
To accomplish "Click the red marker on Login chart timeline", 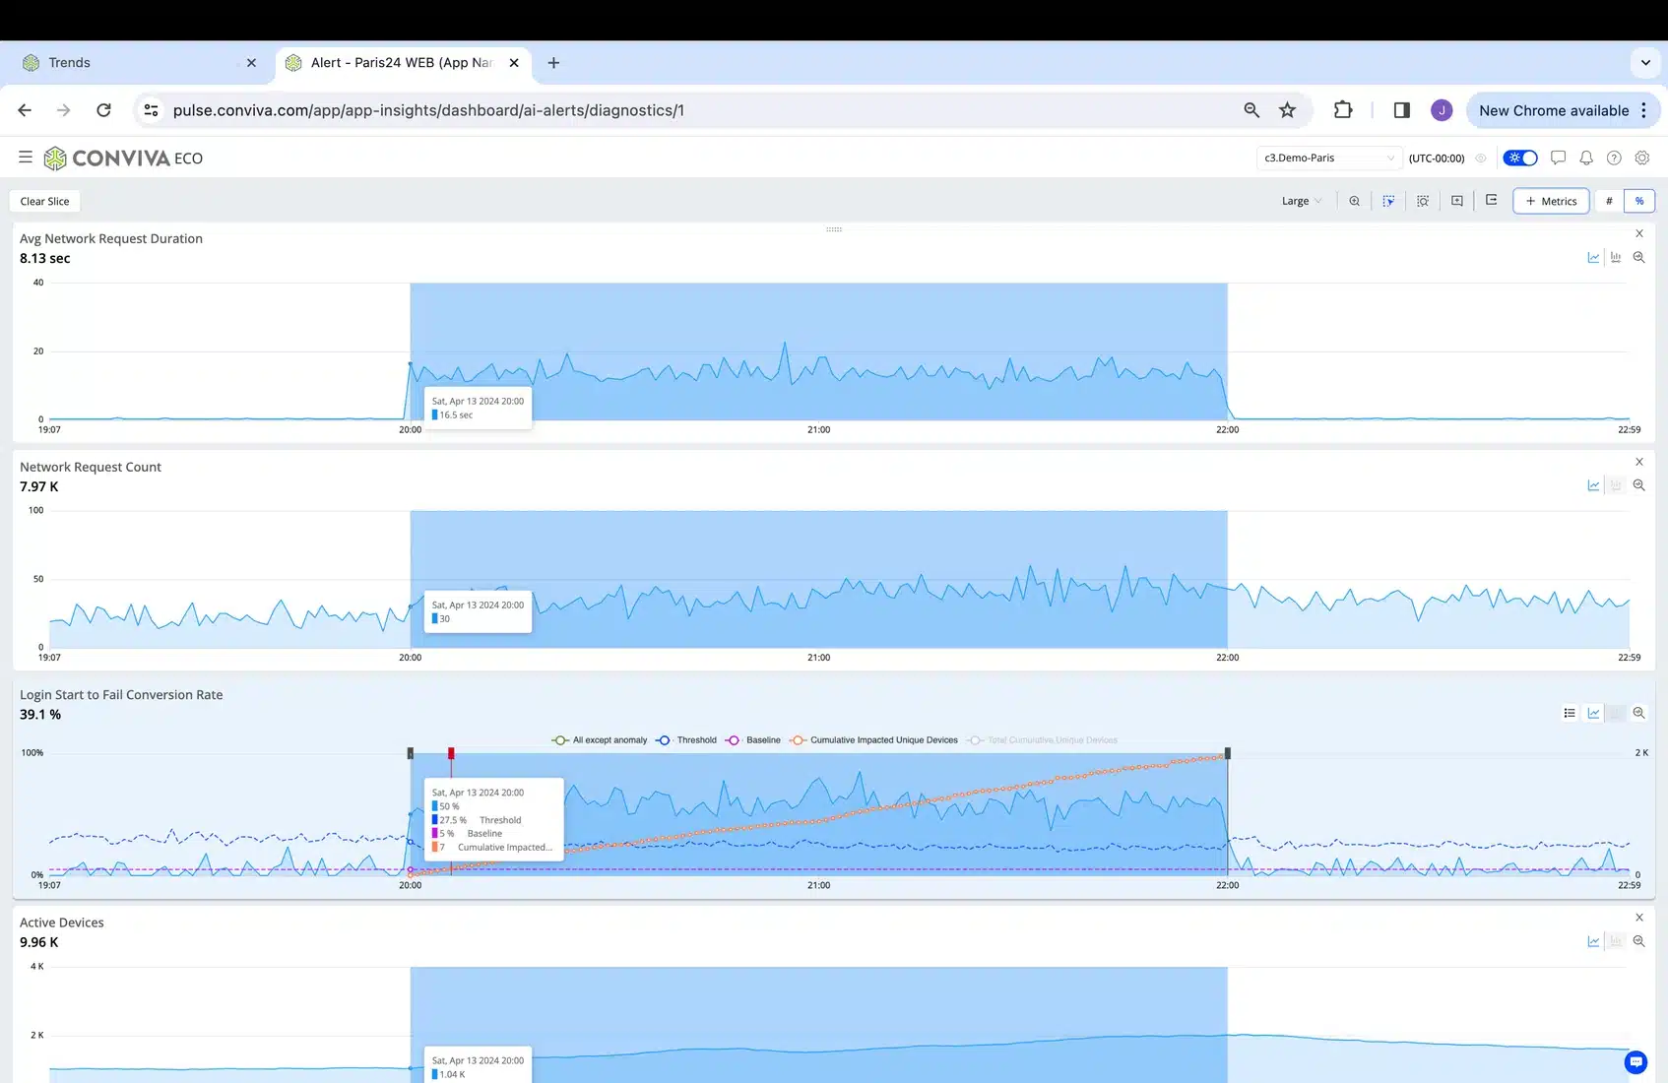I will [x=451, y=753].
